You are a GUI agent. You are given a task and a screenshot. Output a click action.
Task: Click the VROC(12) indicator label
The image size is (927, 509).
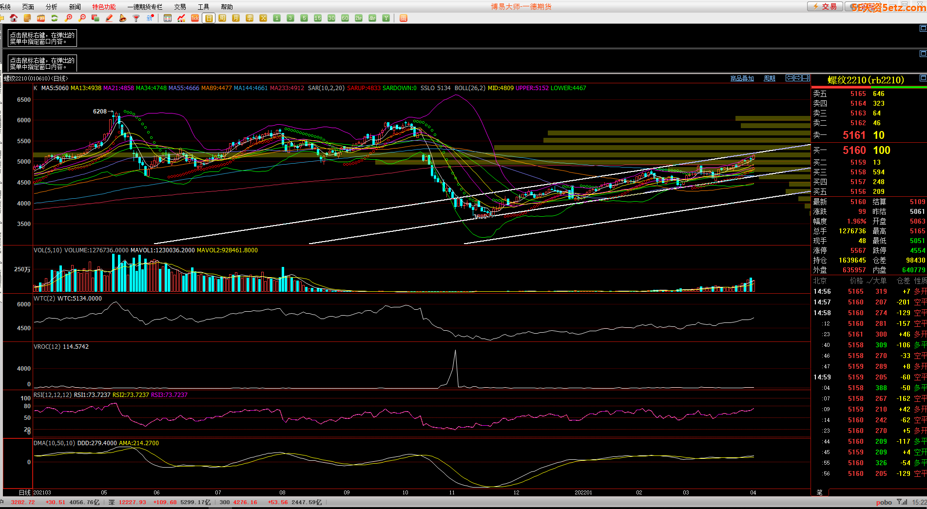[47, 347]
